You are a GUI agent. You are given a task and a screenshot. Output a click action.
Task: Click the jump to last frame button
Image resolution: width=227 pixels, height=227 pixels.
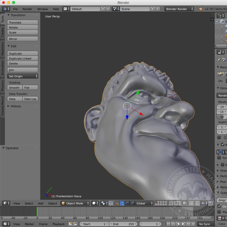point(193,224)
